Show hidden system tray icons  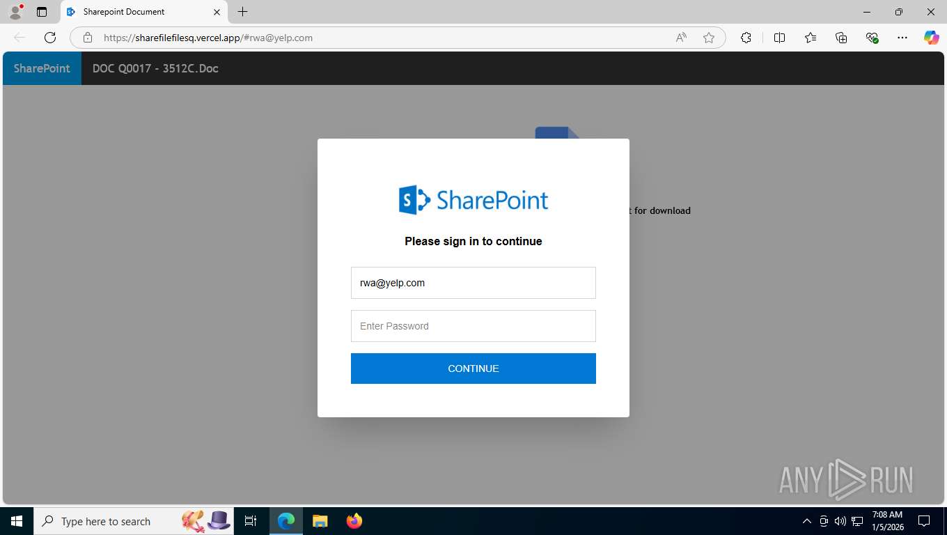[807, 521]
